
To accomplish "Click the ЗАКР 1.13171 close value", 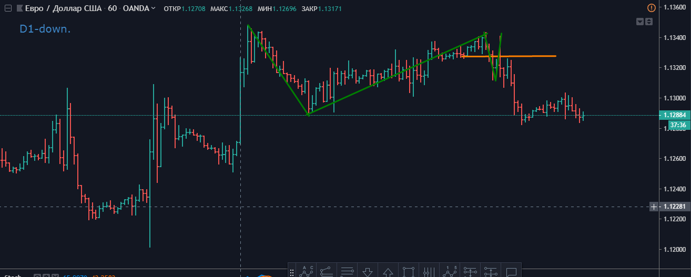I will [x=322, y=8].
